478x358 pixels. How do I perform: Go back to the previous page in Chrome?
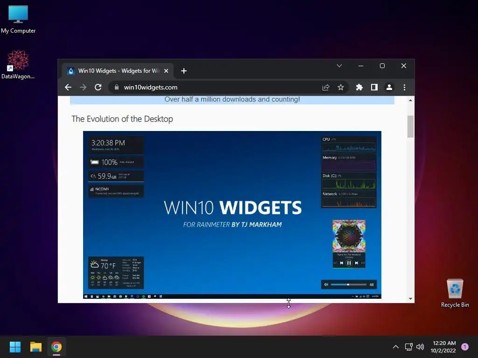click(x=68, y=87)
